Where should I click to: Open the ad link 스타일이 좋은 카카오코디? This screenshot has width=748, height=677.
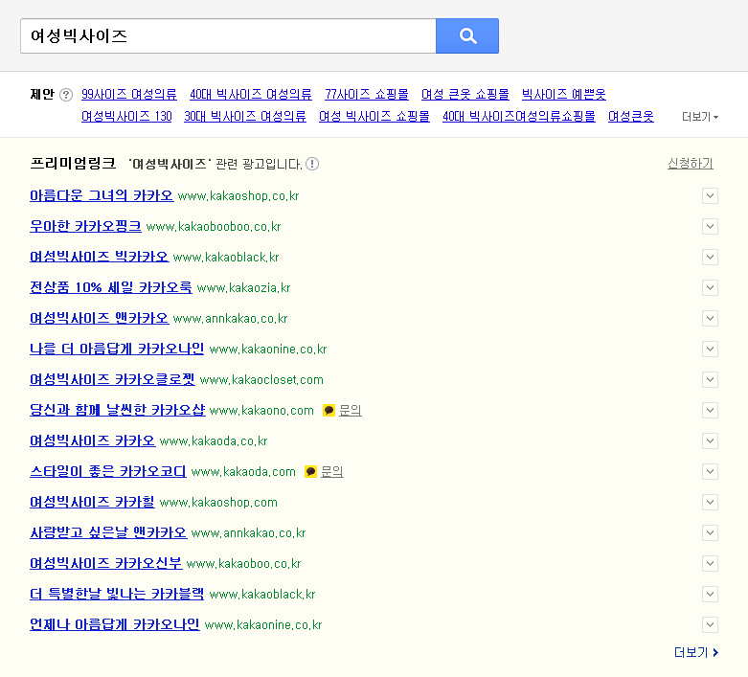pos(108,471)
